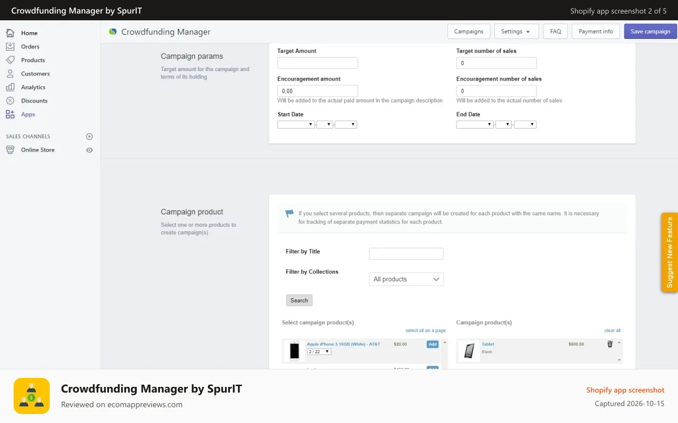
Task: Click the Filter by Title input
Action: [406, 254]
